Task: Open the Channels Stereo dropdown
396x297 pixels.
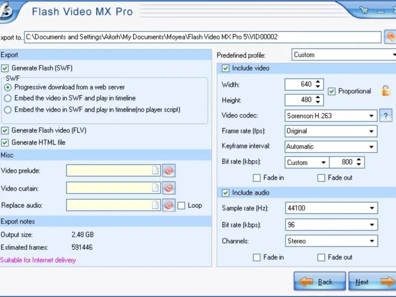Action: [x=331, y=241]
